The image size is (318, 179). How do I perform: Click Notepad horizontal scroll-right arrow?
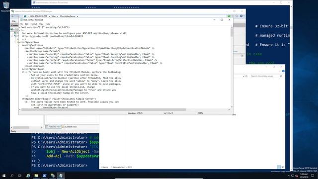tap(229, 109)
